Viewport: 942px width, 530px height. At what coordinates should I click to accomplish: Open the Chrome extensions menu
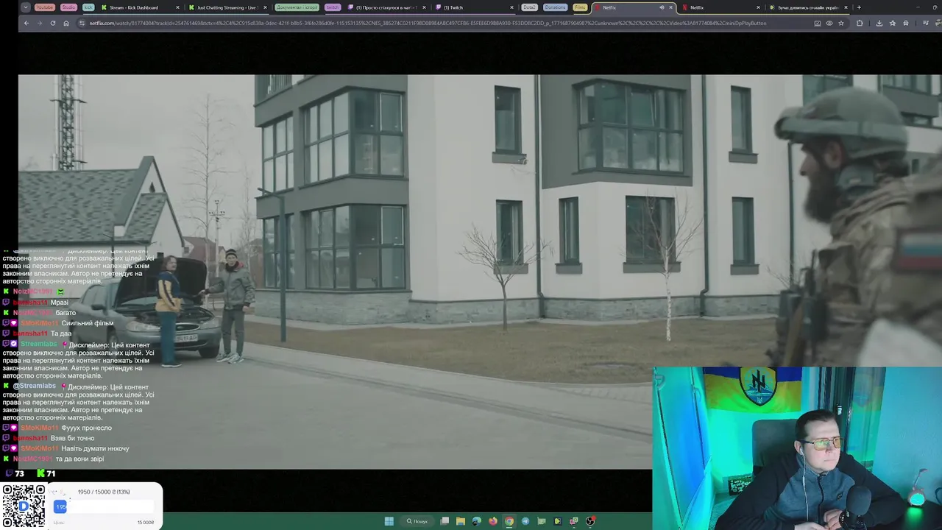(x=860, y=23)
